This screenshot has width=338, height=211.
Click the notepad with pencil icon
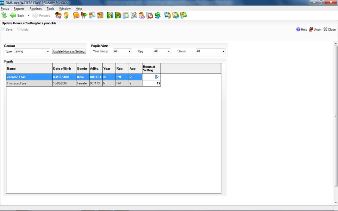tap(134, 15)
